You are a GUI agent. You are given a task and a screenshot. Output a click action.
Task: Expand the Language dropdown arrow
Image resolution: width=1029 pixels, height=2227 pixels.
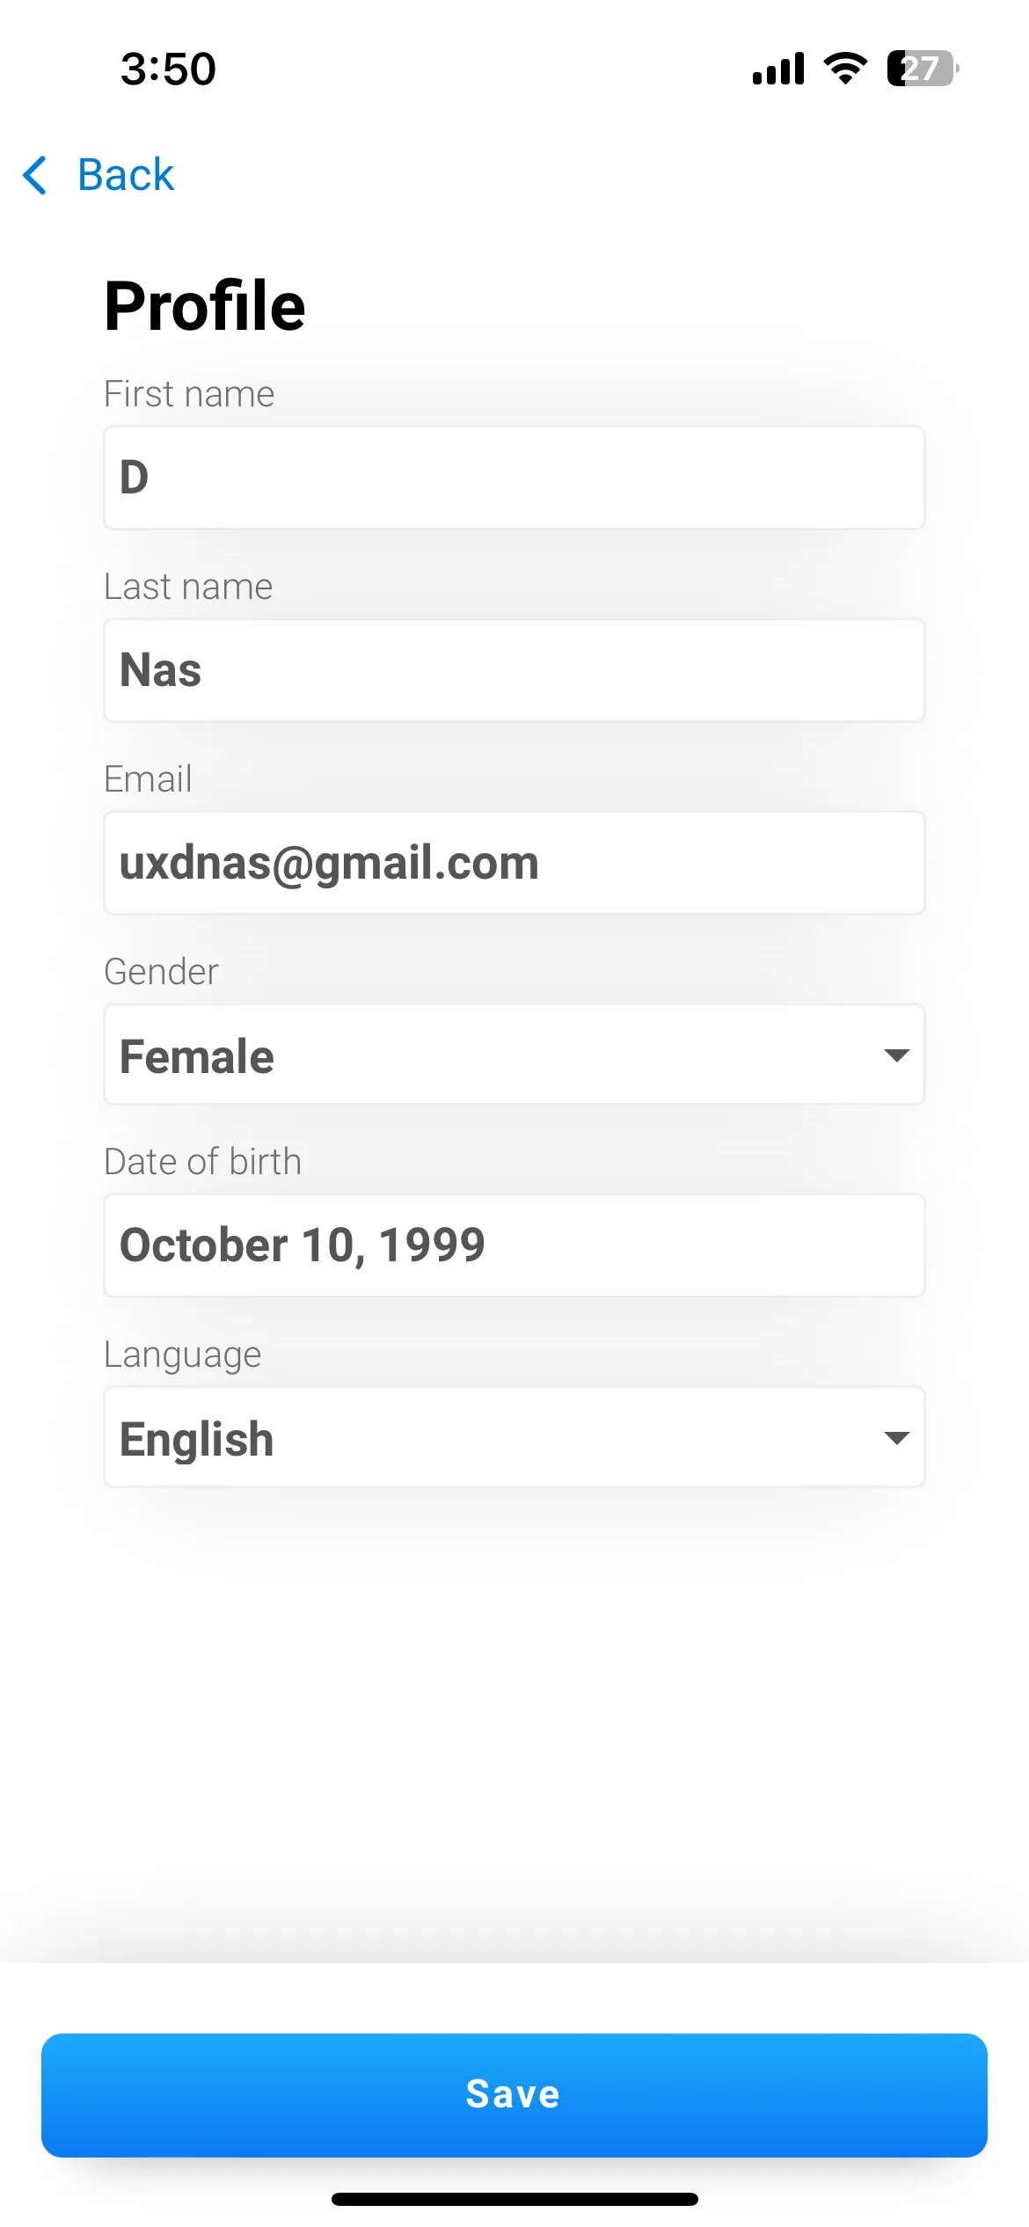(896, 1438)
